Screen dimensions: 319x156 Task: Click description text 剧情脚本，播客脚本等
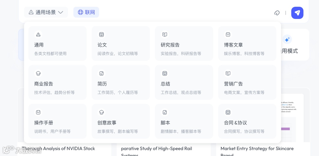181,131
